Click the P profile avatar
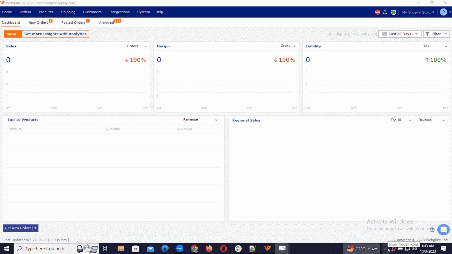Viewport: 452px width, 254px height. pos(444,12)
